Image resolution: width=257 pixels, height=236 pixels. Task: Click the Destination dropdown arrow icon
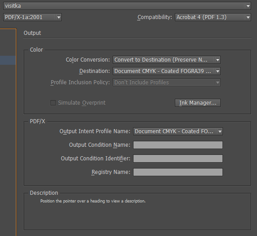point(217,71)
